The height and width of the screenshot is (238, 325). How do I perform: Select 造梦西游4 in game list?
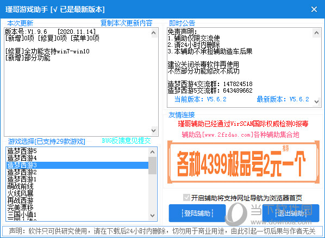[77, 158]
